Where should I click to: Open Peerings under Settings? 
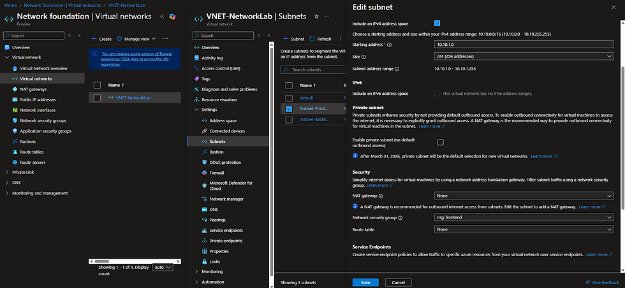(217, 220)
